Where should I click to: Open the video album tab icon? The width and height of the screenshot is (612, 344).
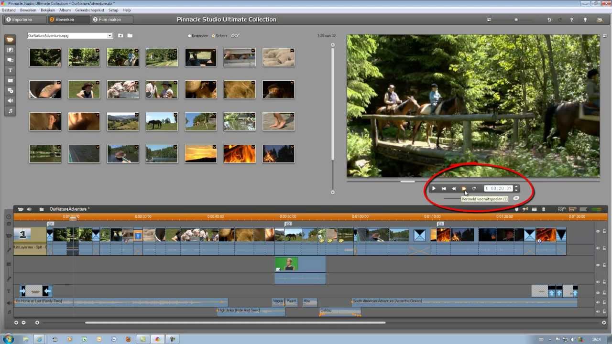click(x=10, y=40)
